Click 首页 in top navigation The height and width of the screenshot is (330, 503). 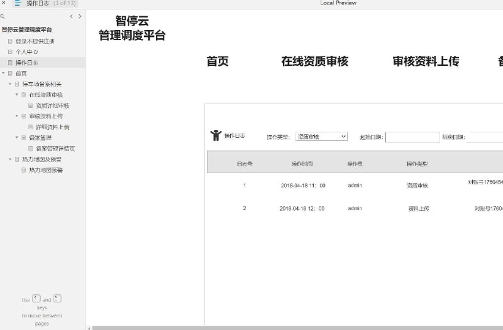pyautogui.click(x=218, y=61)
